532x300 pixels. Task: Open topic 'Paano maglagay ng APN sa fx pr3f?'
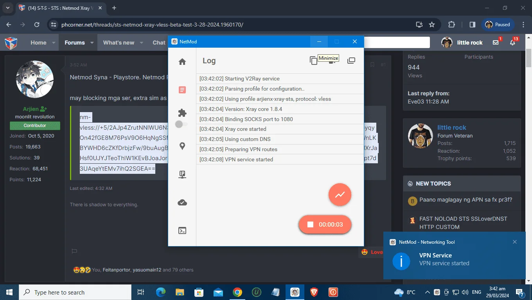pos(465,200)
